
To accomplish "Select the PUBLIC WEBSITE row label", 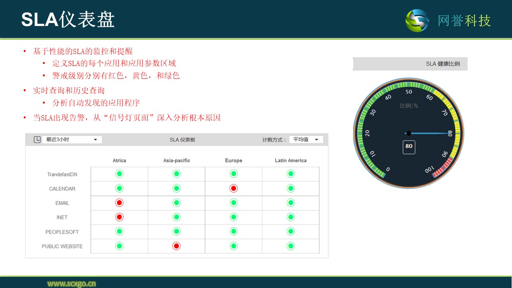I will click(x=62, y=246).
